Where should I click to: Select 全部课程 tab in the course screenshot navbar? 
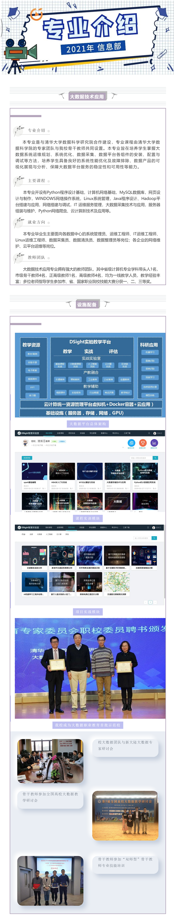(60, 433)
